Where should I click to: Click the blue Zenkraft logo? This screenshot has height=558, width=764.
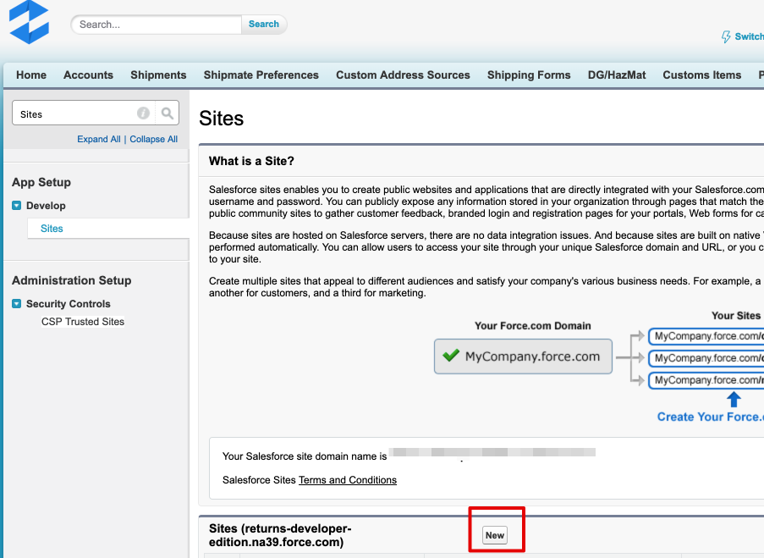pyautogui.click(x=30, y=22)
